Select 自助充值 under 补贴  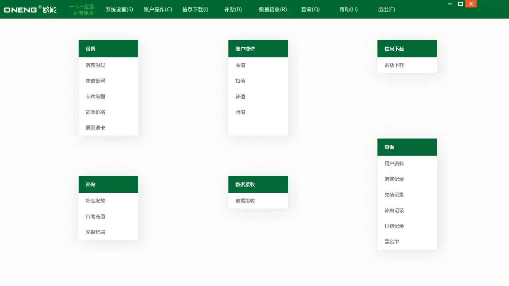click(95, 216)
